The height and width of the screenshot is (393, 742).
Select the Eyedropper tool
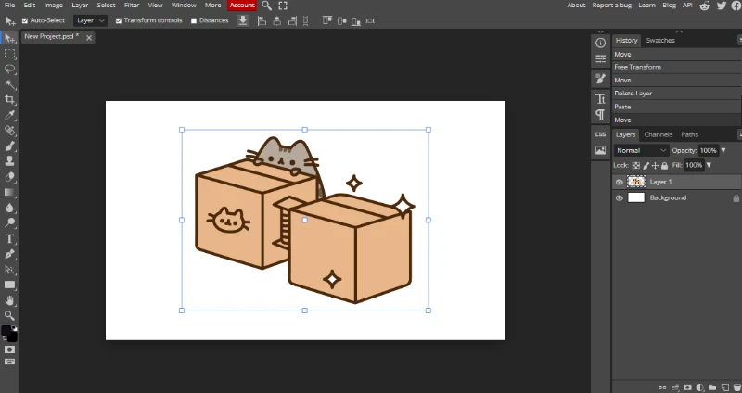pos(9,115)
